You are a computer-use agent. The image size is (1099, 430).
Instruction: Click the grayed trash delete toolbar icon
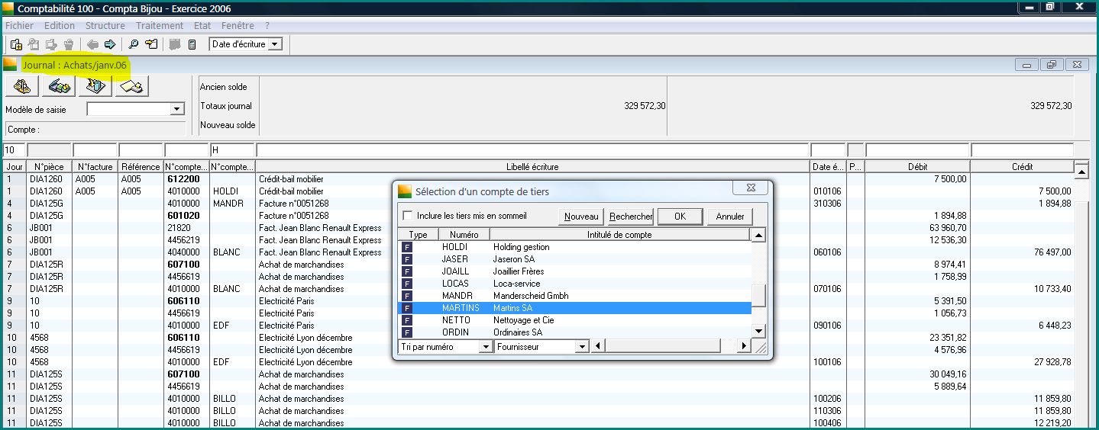point(69,44)
